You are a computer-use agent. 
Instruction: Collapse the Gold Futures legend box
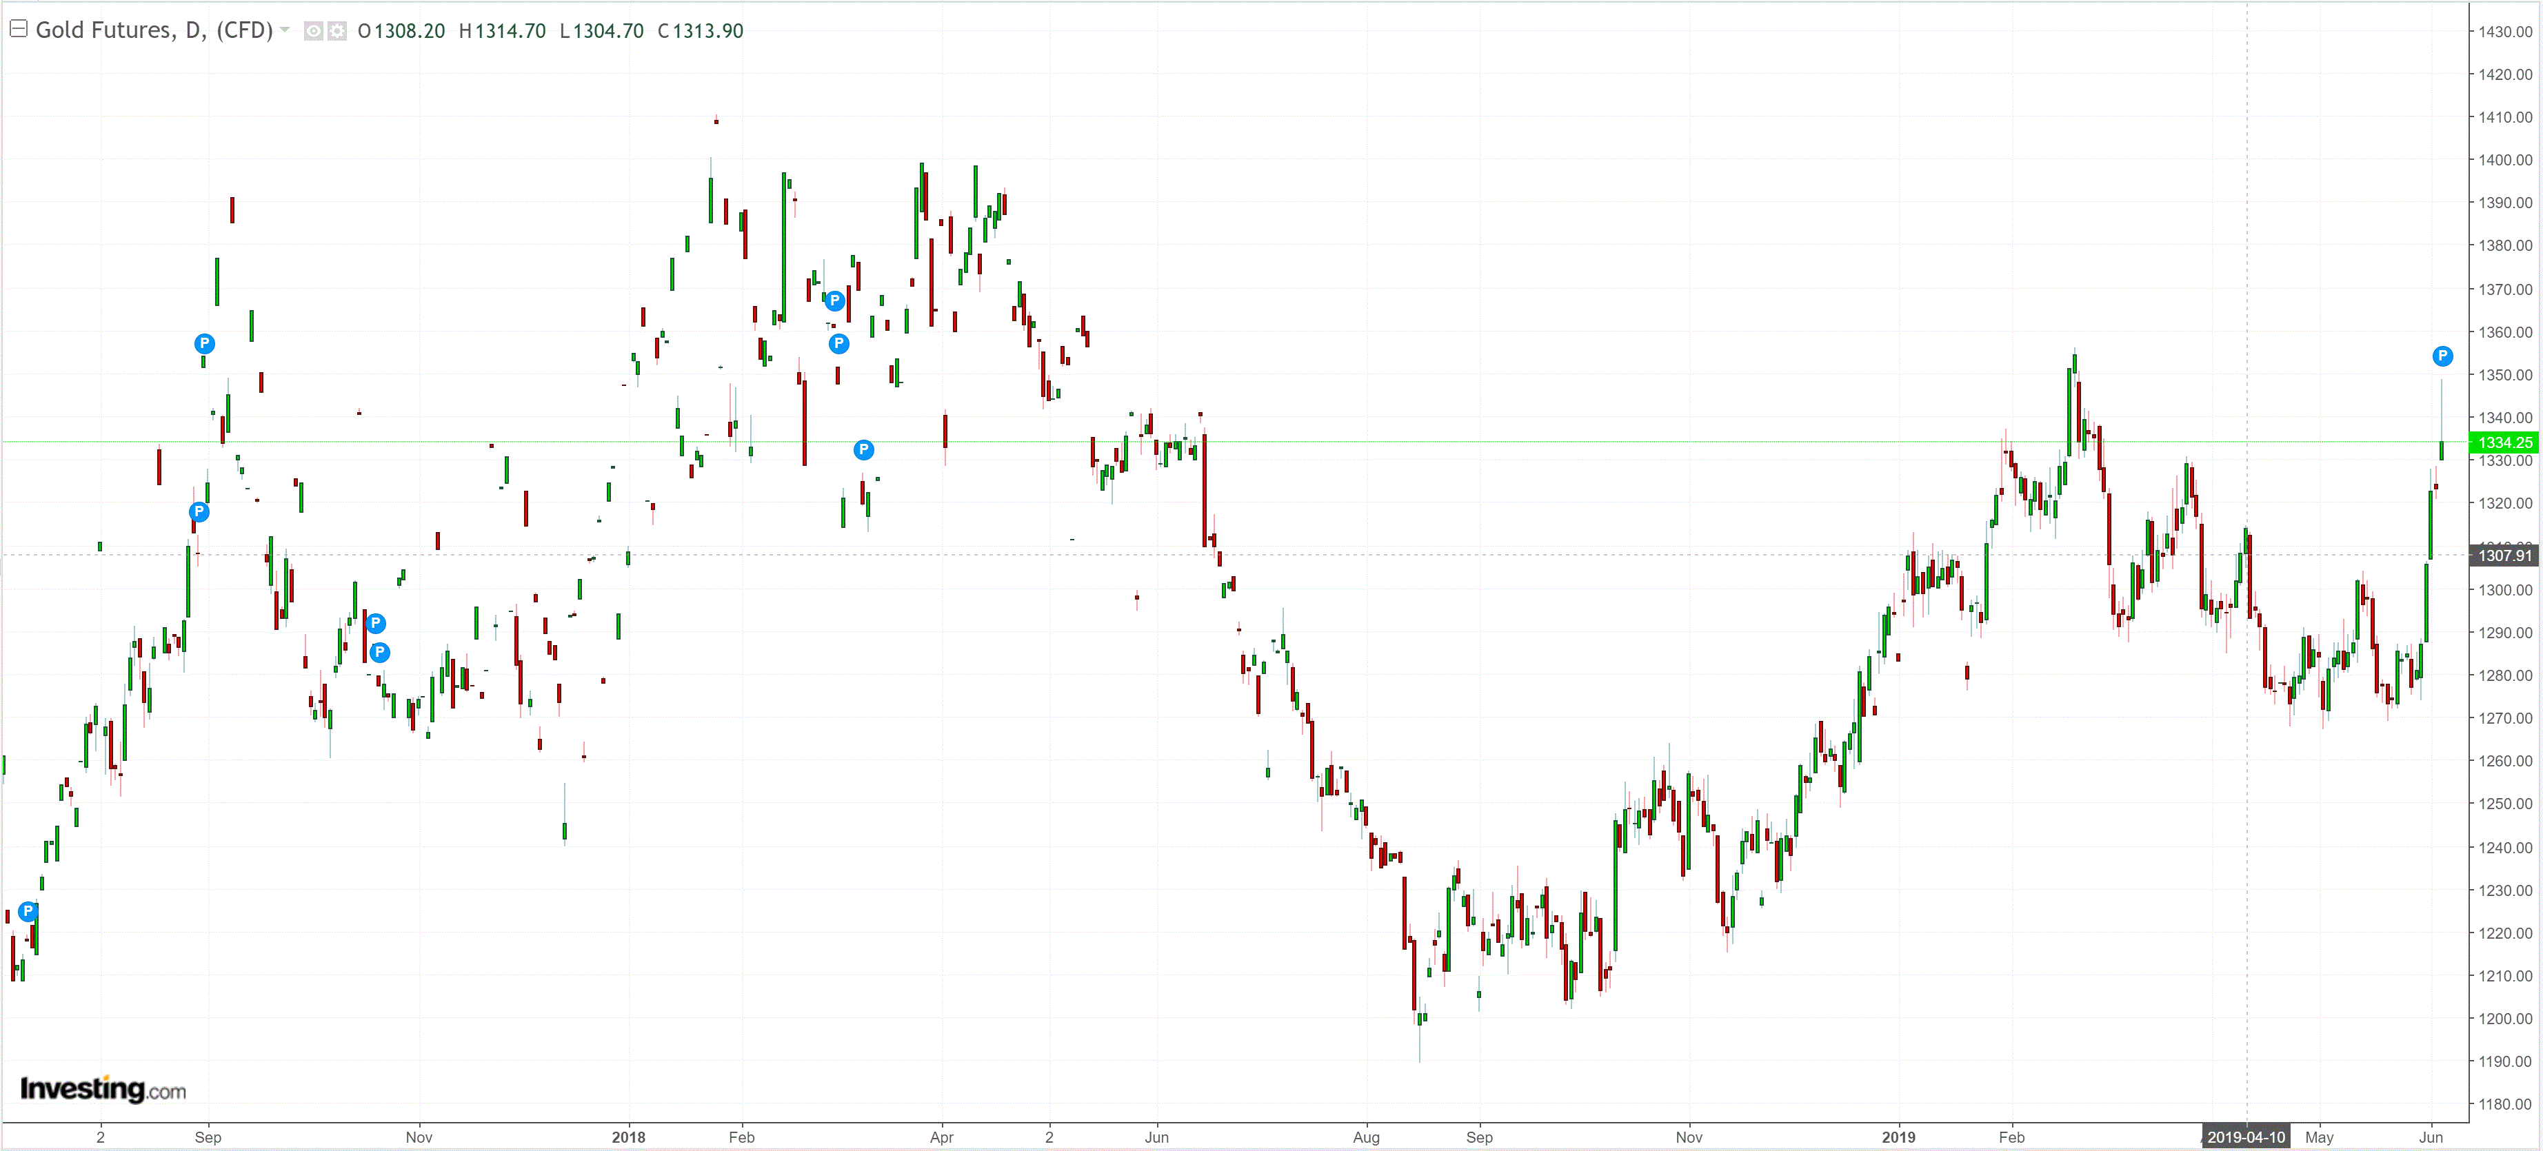18,29
